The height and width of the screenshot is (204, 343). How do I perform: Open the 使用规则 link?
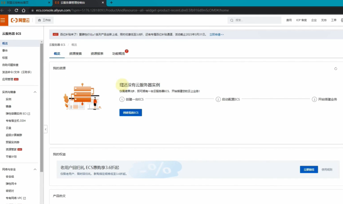pos(327,170)
